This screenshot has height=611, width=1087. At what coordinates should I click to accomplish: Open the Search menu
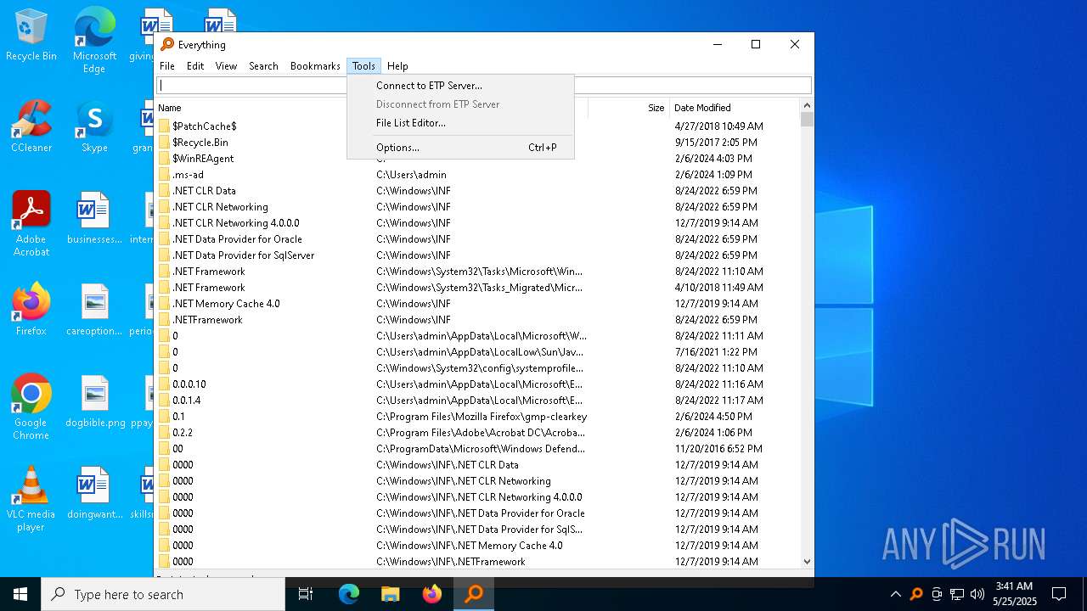click(x=263, y=66)
